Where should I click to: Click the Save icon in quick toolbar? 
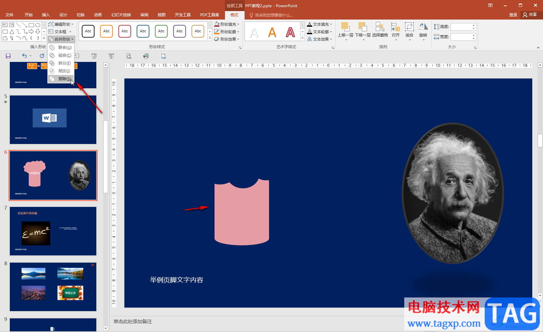8,56
